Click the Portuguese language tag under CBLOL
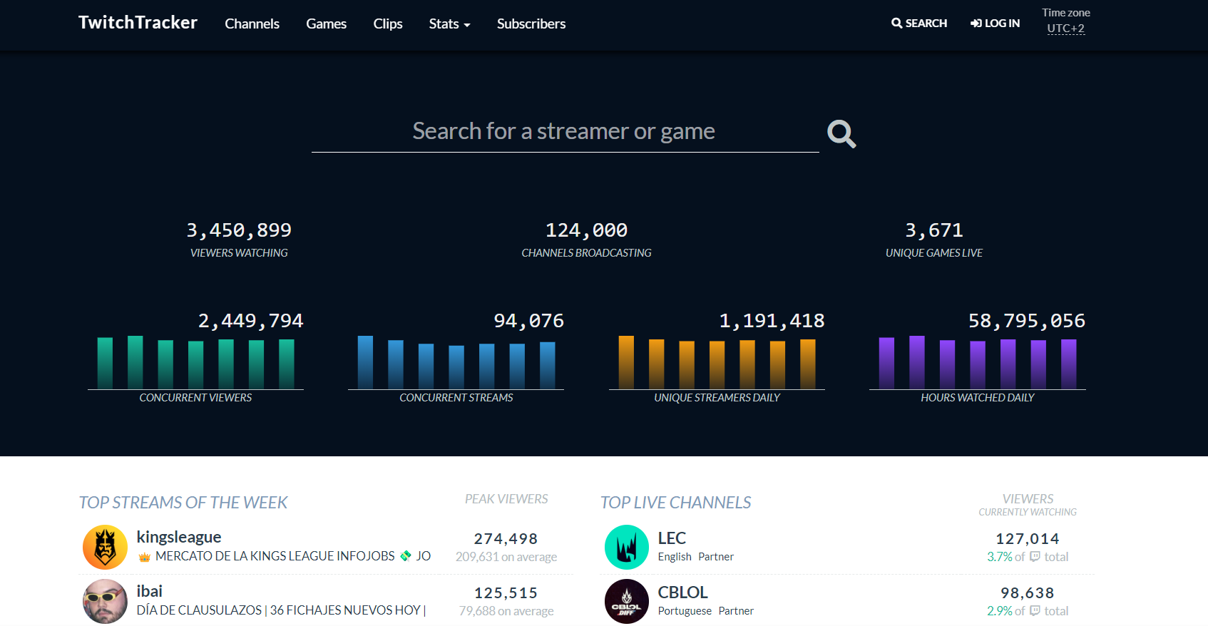 click(685, 611)
